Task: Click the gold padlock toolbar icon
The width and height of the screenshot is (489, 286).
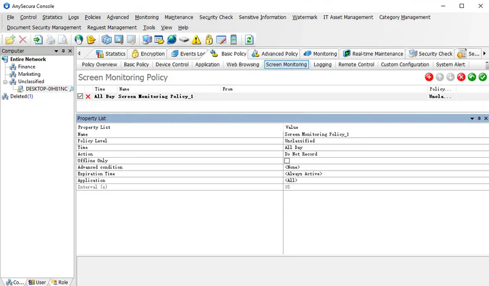Action: click(209, 40)
